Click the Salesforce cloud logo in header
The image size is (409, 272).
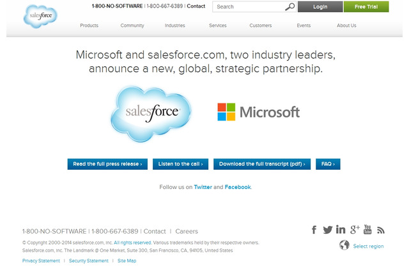(x=41, y=17)
